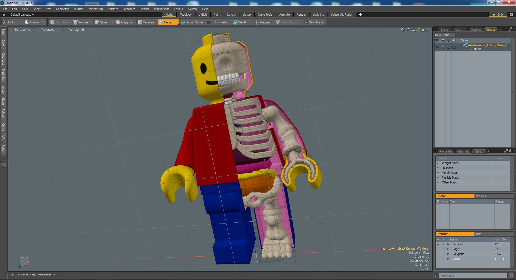Image resolution: width=516 pixels, height=280 pixels.
Task: Maximize the Groups panel with arrows icon
Action: point(510,29)
